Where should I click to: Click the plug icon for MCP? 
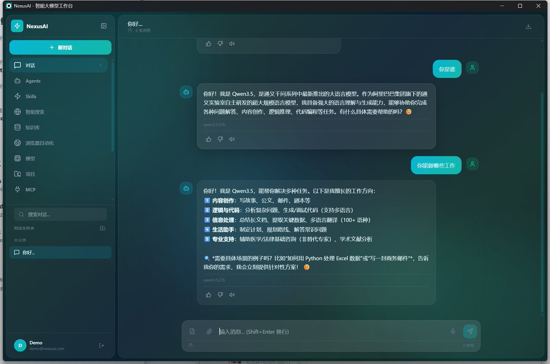coord(17,190)
